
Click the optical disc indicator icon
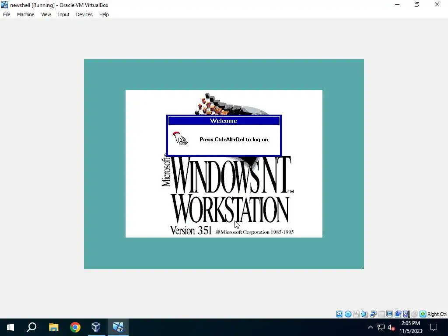click(348, 314)
